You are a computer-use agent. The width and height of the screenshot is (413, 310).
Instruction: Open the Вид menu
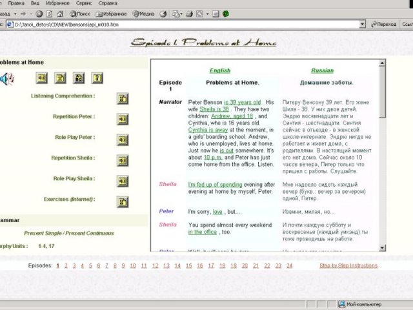pyautogui.click(x=35, y=3)
